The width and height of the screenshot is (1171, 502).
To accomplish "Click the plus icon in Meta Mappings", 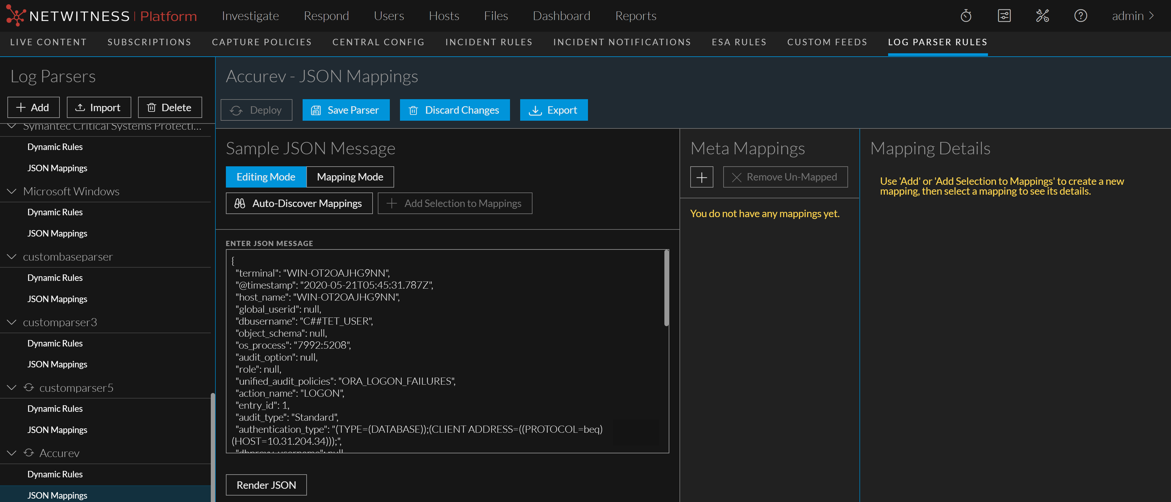I will pos(701,177).
